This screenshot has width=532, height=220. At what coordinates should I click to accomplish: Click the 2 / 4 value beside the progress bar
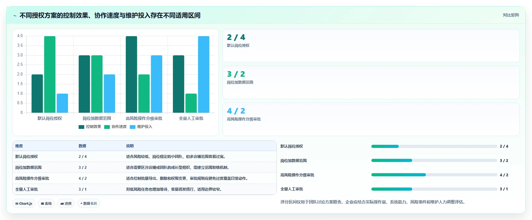[x=504, y=146]
